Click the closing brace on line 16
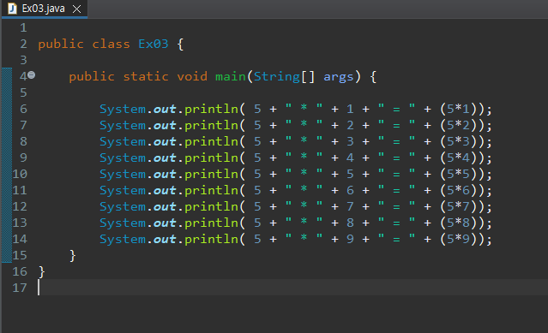The width and height of the screenshot is (548, 333). pos(41,272)
